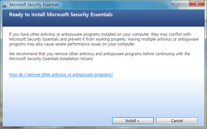
Task: Click the paragraph starting 'If you have other antivirus'
Action: pos(104,39)
